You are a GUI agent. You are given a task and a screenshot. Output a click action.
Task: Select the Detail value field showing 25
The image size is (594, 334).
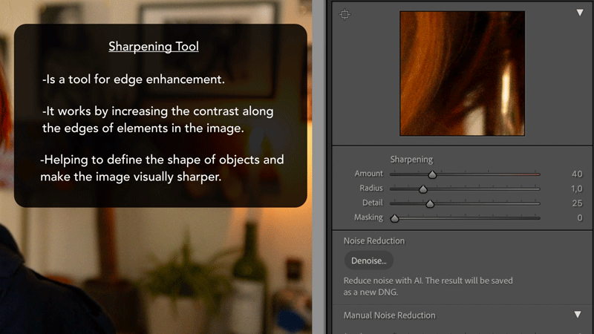(576, 203)
